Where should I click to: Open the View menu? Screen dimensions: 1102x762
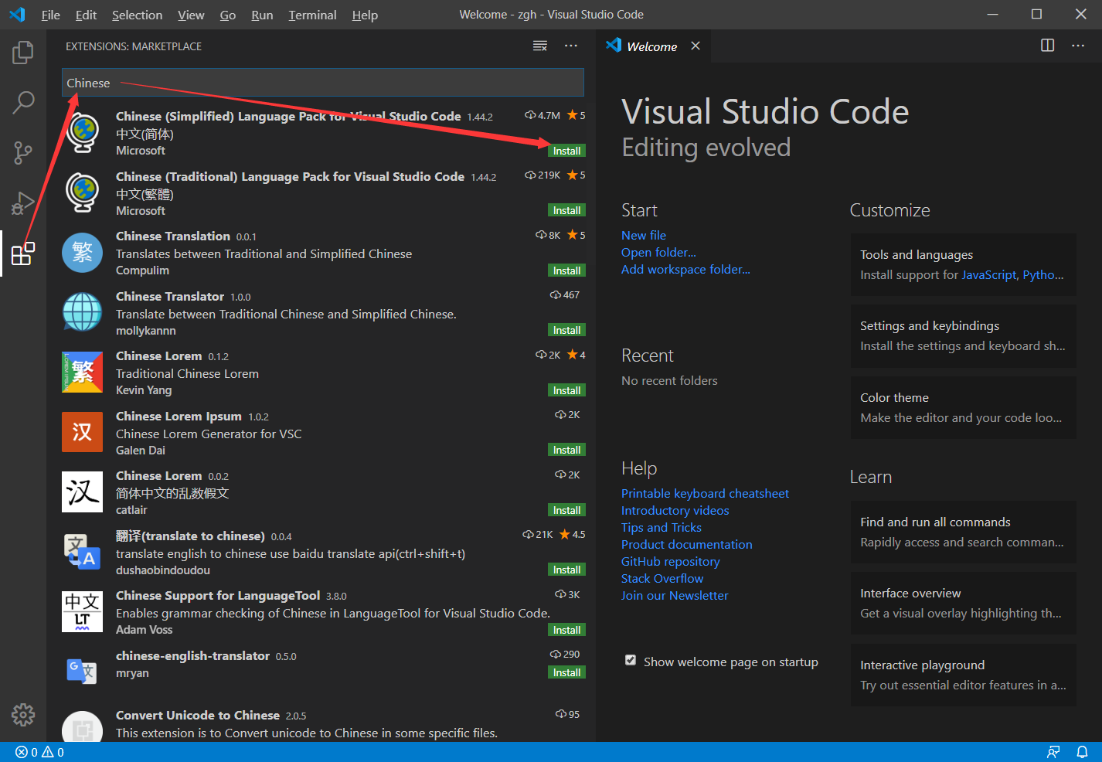tap(191, 15)
